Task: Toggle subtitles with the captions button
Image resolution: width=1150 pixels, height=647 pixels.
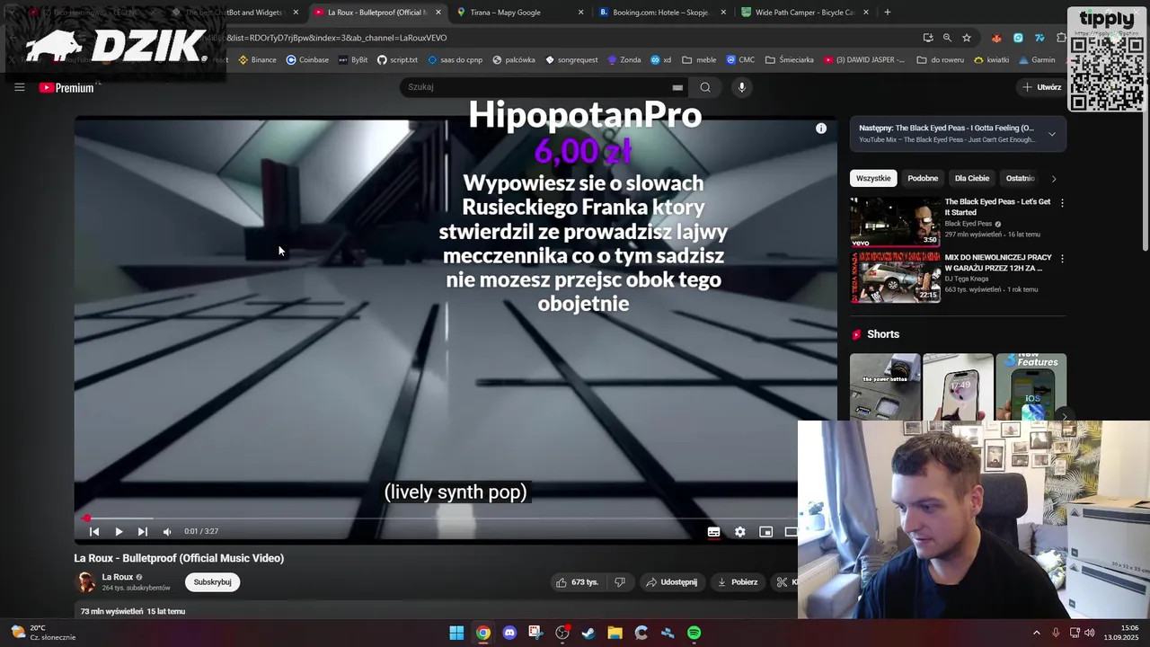Action: tap(713, 532)
